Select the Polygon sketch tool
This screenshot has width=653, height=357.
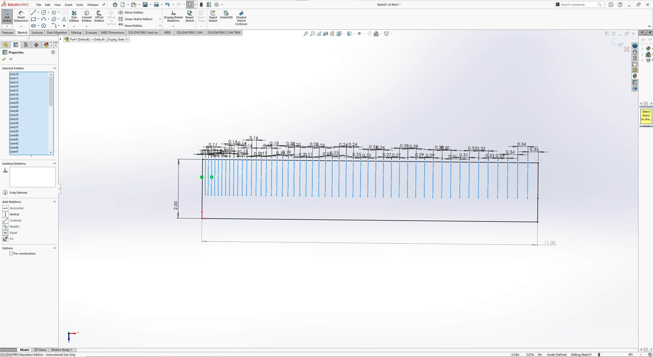pyautogui.click(x=44, y=26)
